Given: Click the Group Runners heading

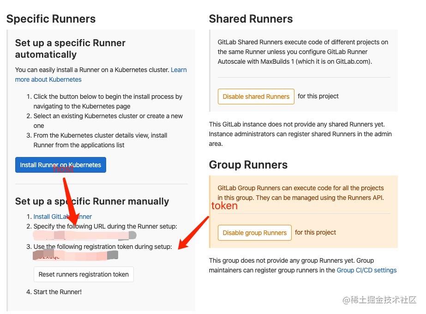Looking at the screenshot, I should 248,164.
